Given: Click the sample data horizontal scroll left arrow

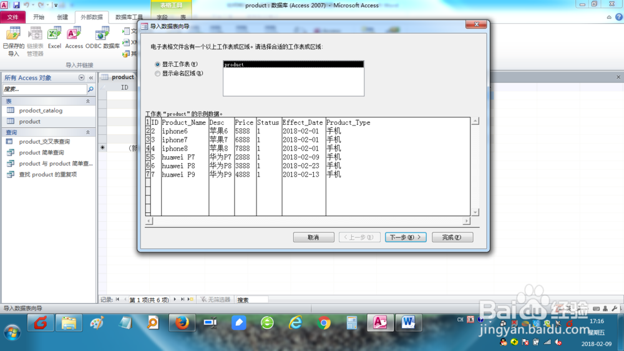Looking at the screenshot, I should 149,220.
